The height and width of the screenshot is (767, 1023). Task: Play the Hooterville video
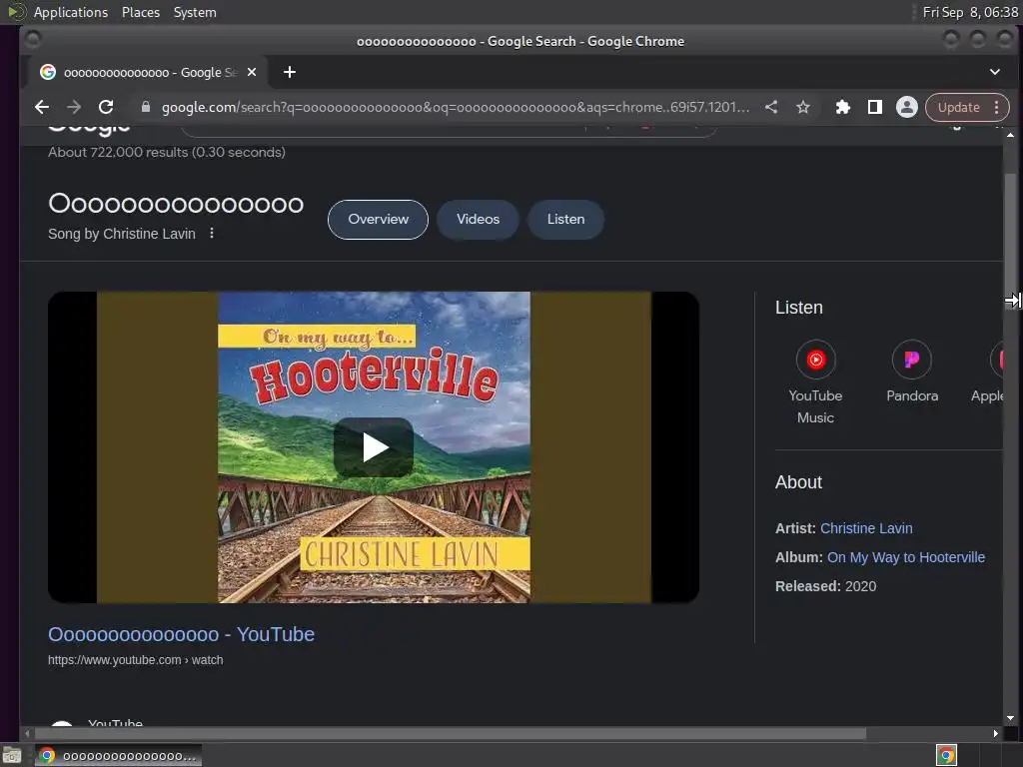pos(374,447)
